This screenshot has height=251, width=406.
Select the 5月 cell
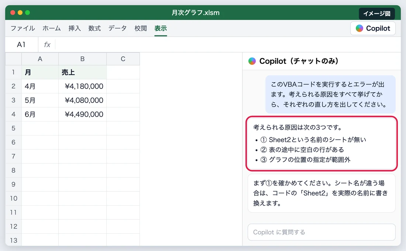40,100
